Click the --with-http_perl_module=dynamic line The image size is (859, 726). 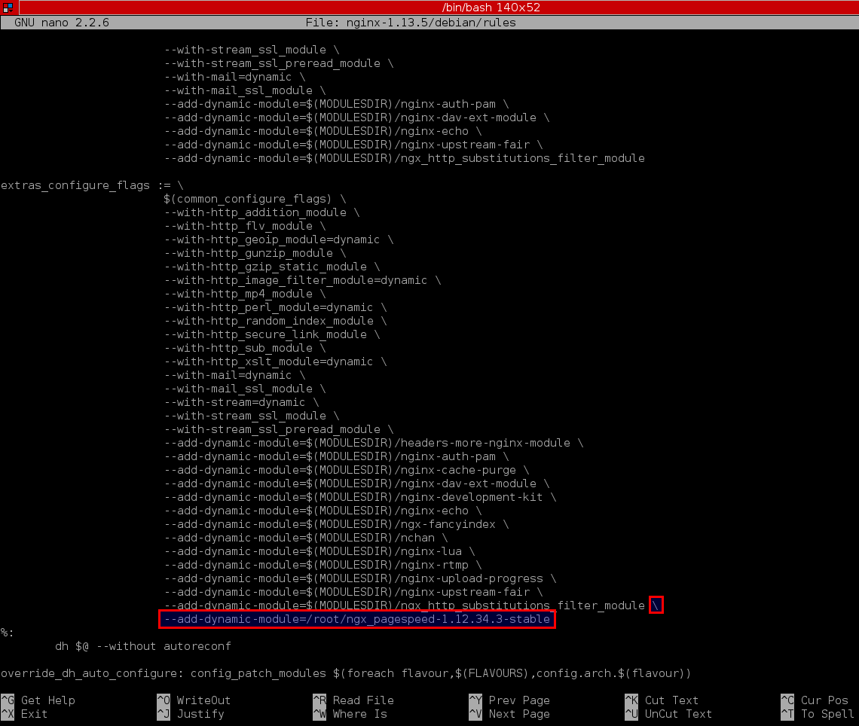click(276, 307)
